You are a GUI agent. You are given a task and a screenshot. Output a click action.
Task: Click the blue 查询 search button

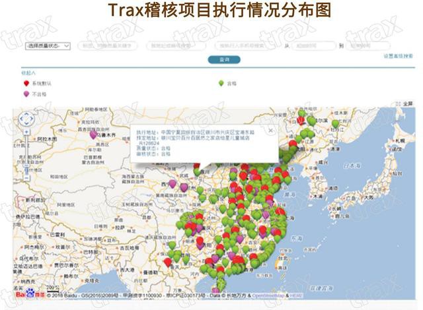point(224,60)
